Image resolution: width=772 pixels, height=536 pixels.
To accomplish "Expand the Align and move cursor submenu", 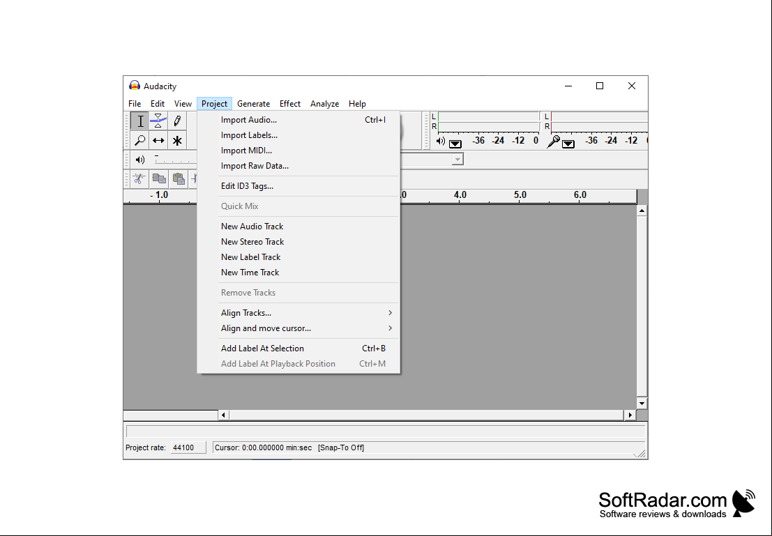I will coord(390,328).
